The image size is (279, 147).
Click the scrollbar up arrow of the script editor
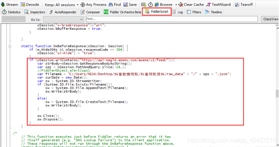tap(277, 28)
